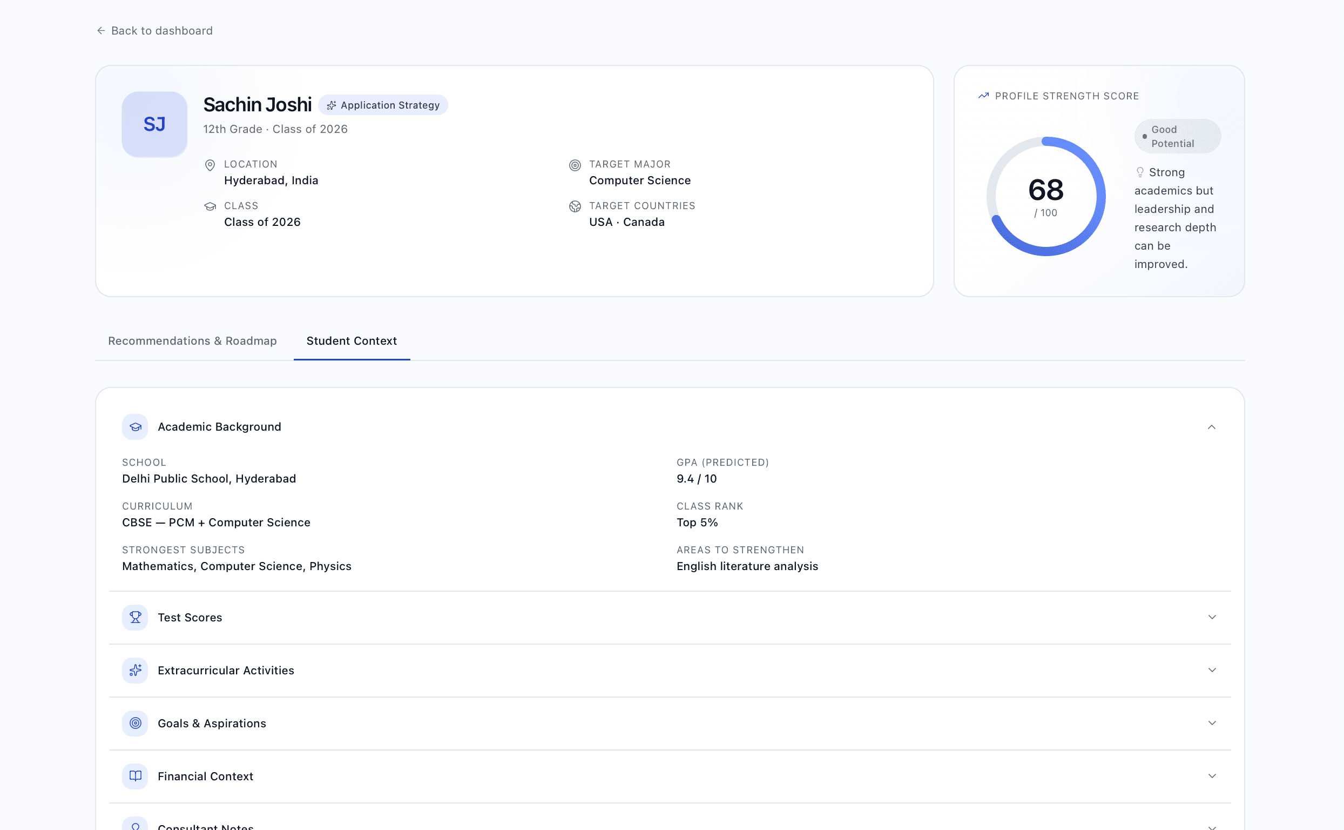Viewport: 1344px width, 830px height.
Task: Click the location pin icon
Action: click(x=210, y=165)
